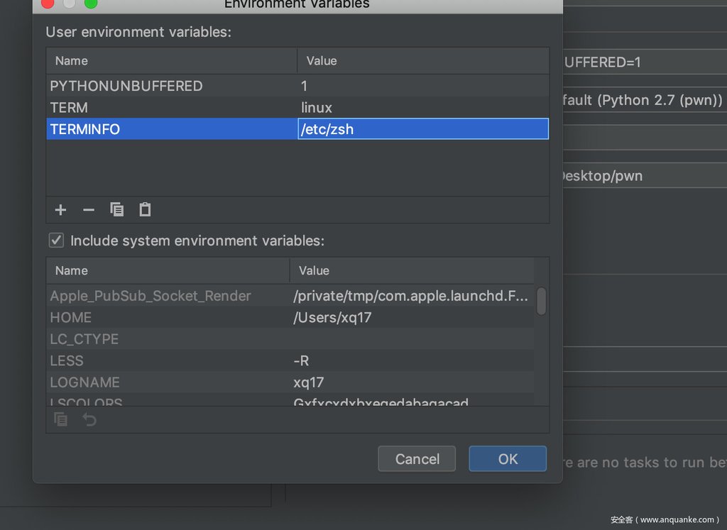The height and width of the screenshot is (530, 727).
Task: Add a new user environment variable
Action: 61,210
